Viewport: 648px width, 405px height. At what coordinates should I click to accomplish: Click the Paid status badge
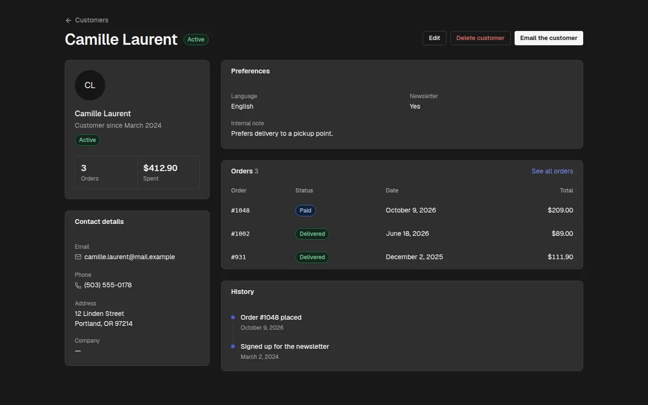point(305,210)
